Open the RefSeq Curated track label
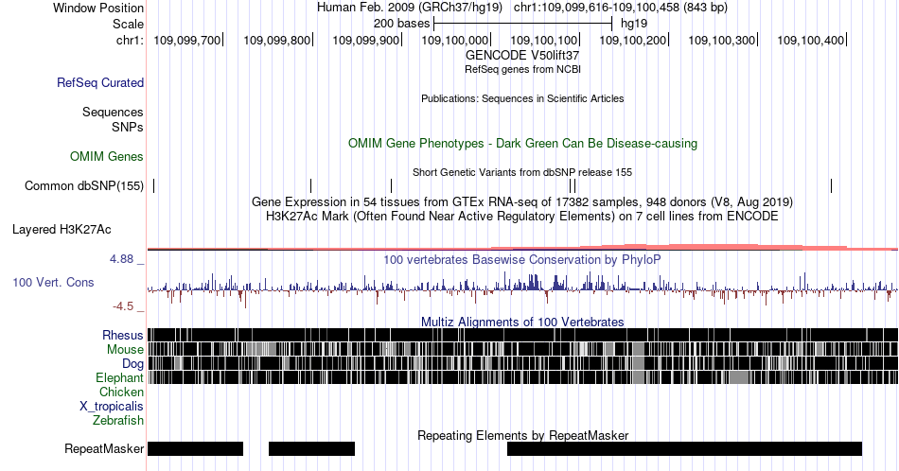Image resolution: width=899 pixels, height=471 pixels. [100, 82]
